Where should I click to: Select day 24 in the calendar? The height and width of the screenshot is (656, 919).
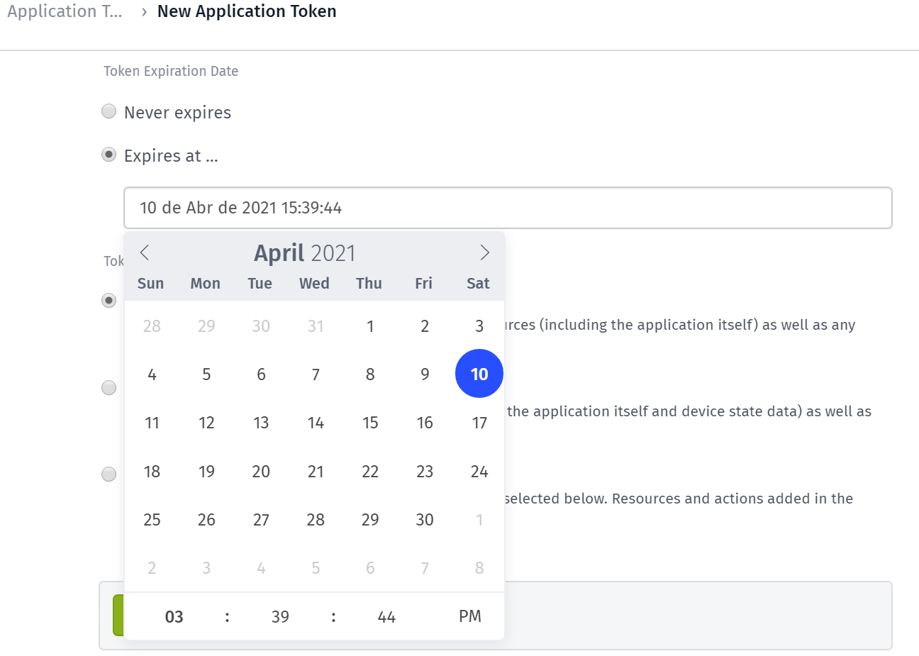coord(479,472)
